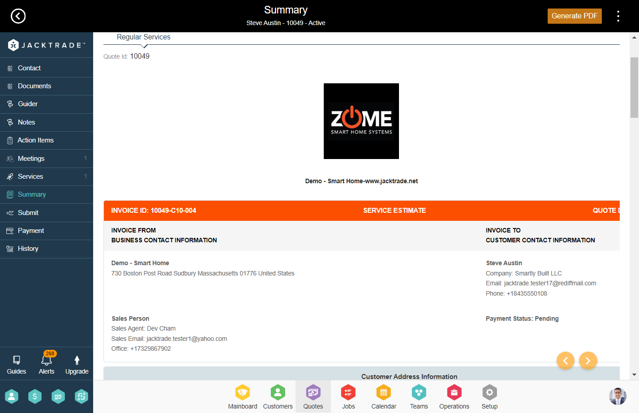Image resolution: width=639 pixels, height=413 pixels.
Task: Click the teal dollar hexagon icon
Action: click(x=35, y=396)
